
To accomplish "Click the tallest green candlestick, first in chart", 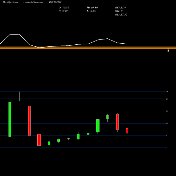I will coord(10,119).
